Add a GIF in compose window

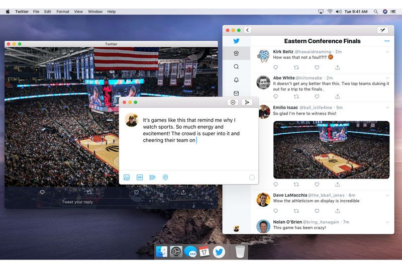pyautogui.click(x=140, y=177)
